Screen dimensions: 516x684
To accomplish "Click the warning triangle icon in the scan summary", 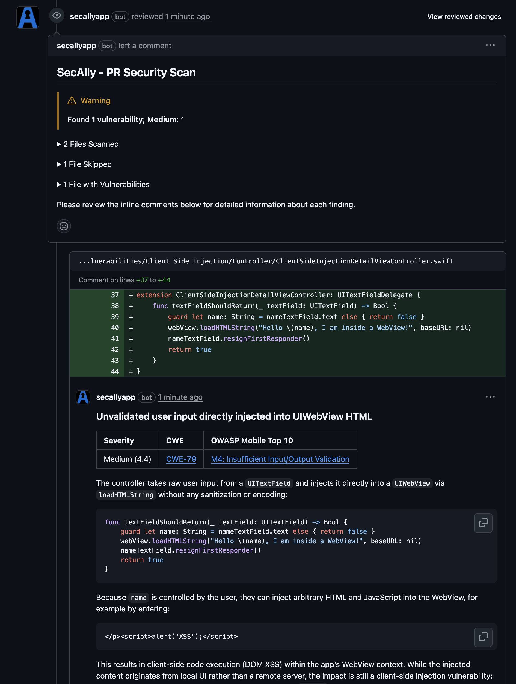I will coord(72,100).
